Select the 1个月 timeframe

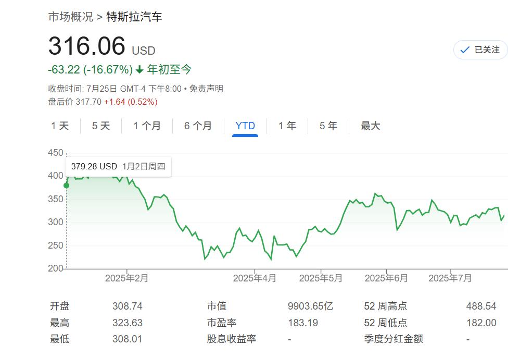(x=147, y=126)
